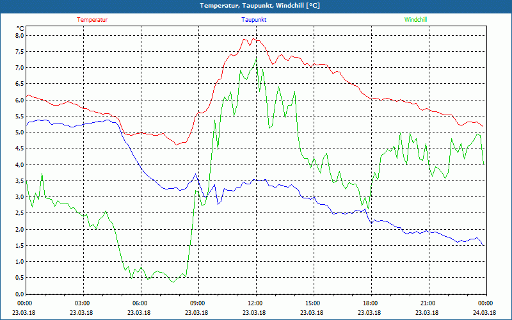
Task: Select the 18:00 time axis label
Action: pos(371,303)
